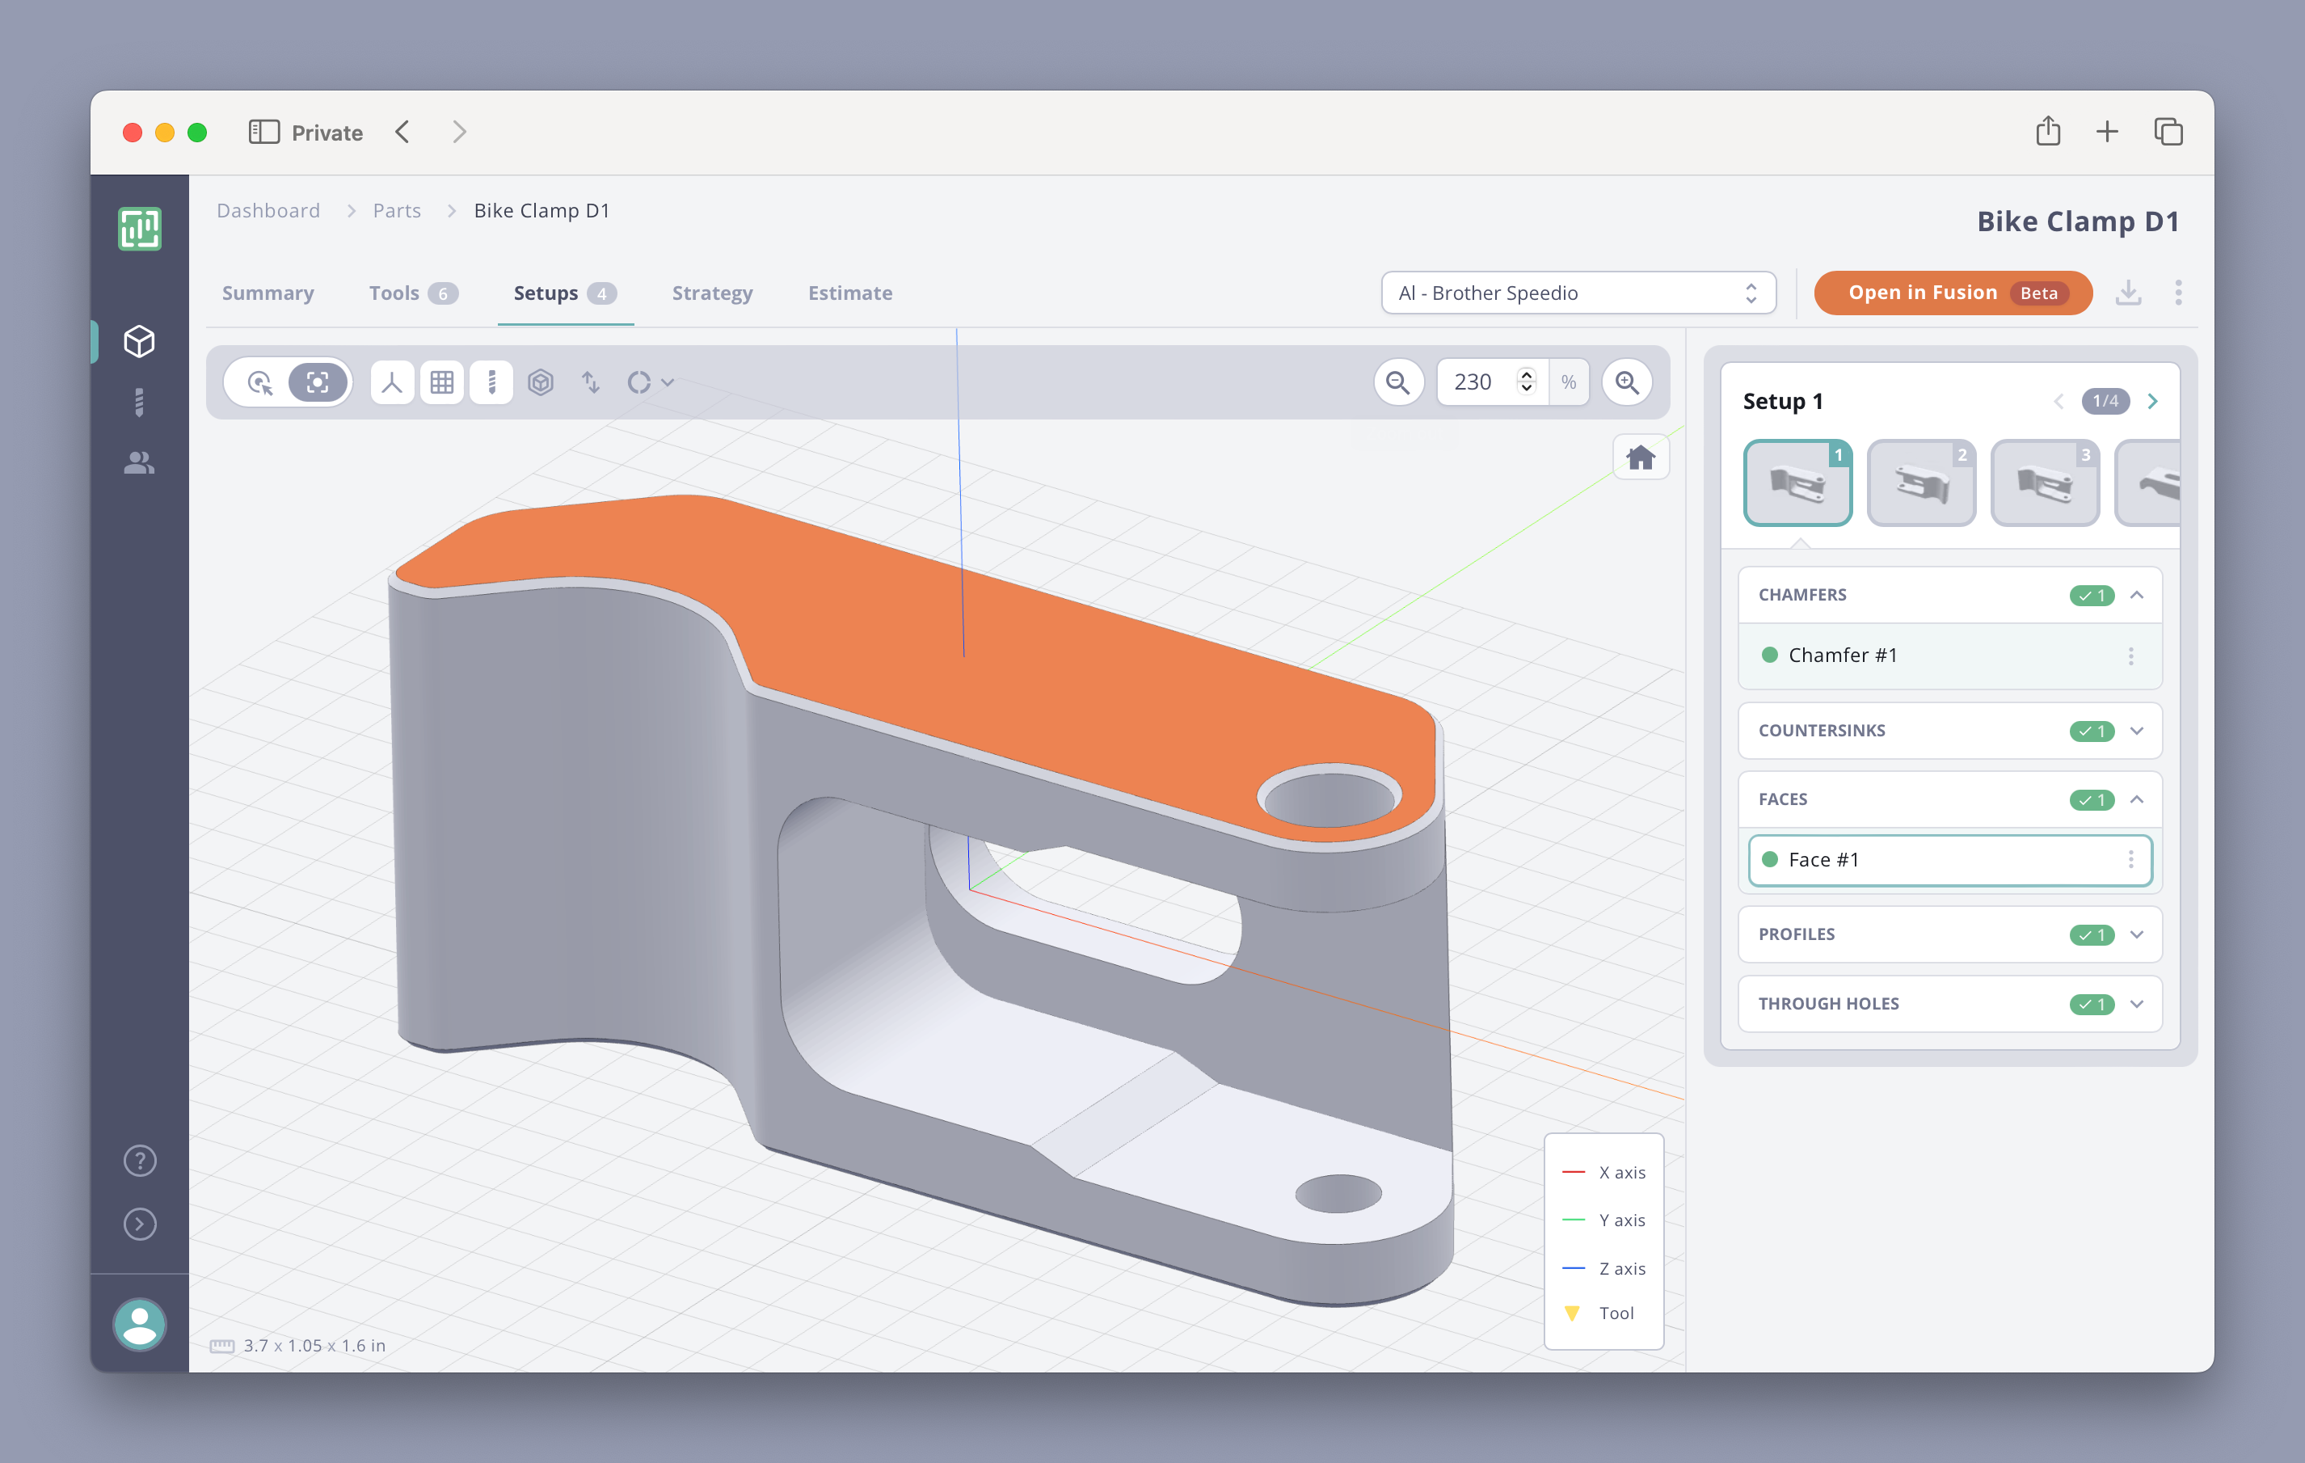
Task: Click the zoom out magnifier icon
Action: click(x=1397, y=383)
